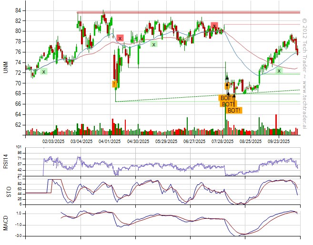The image size is (313, 245).
Task: Click the STO indicator panel label
Action: tap(7, 193)
